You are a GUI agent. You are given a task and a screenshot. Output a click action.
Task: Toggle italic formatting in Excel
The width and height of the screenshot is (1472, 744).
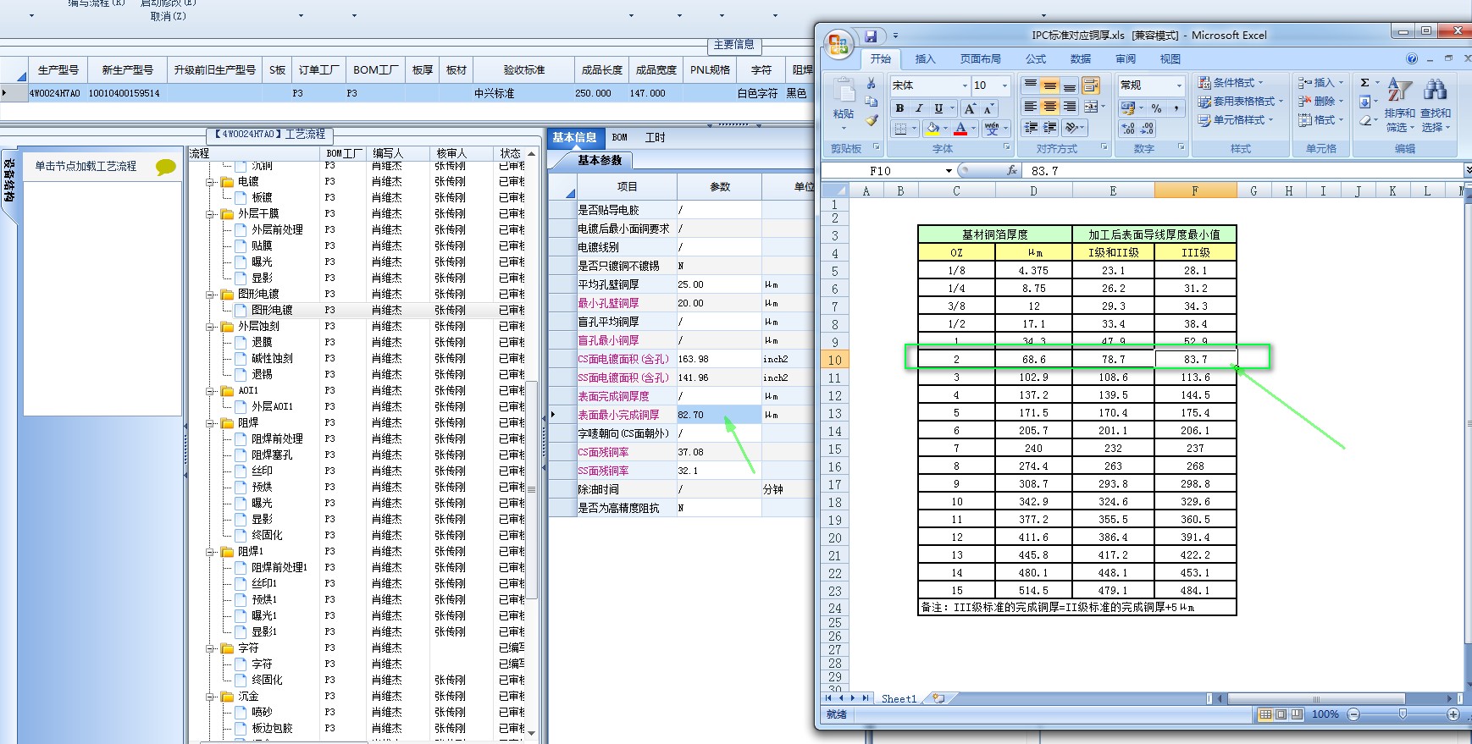point(919,108)
